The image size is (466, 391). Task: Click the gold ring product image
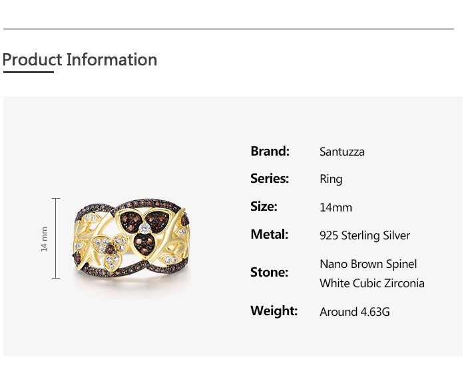132,240
